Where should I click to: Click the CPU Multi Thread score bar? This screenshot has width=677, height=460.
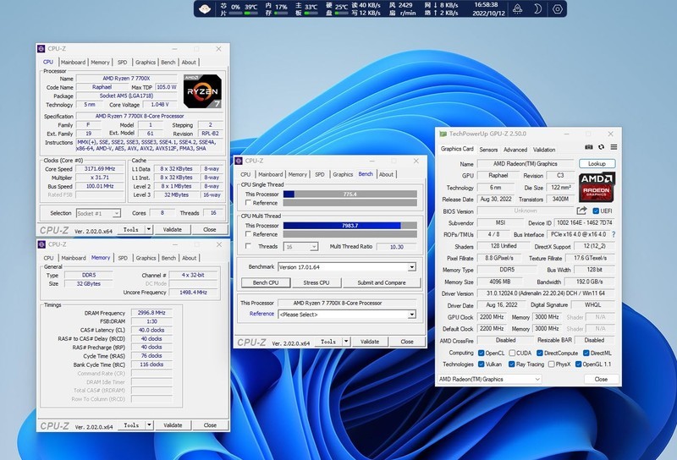(x=350, y=226)
